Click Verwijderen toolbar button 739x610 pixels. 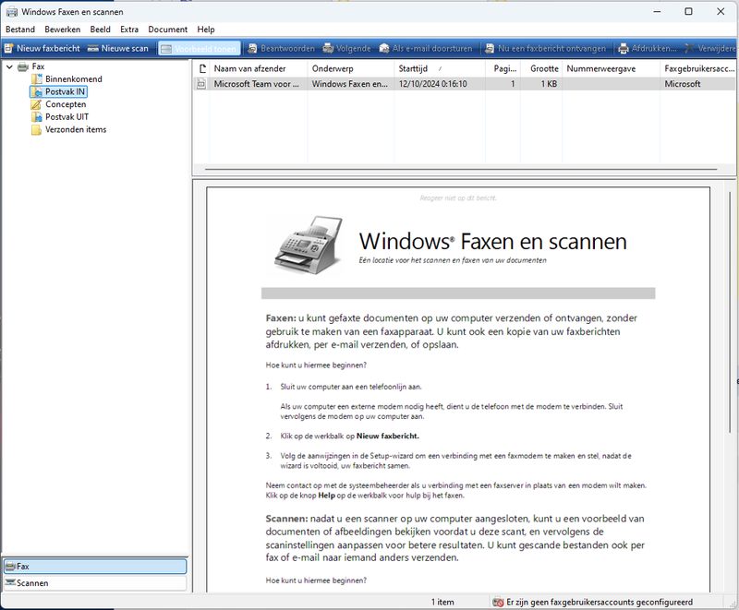coord(709,49)
